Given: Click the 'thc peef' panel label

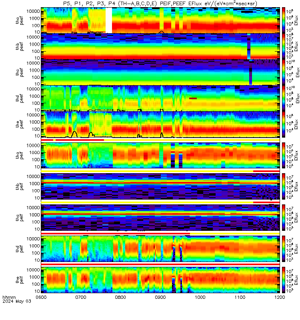Looking at the screenshot, I should [x=20, y=72].
